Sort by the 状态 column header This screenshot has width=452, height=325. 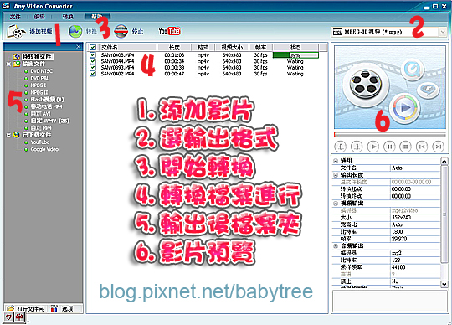(295, 47)
